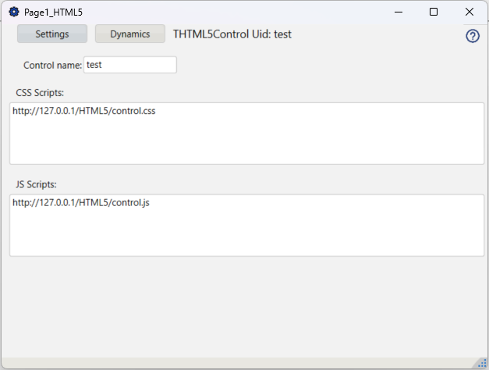Click the control.js URL line
This screenshot has height=370, width=489.
(x=81, y=203)
